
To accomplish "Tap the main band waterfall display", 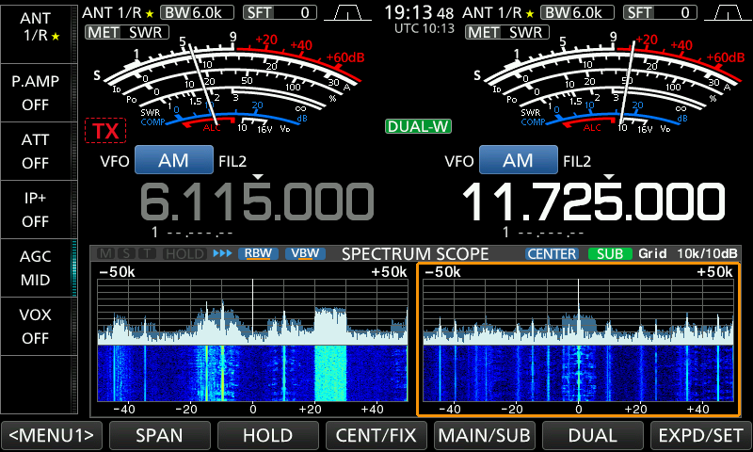I will pos(252,373).
